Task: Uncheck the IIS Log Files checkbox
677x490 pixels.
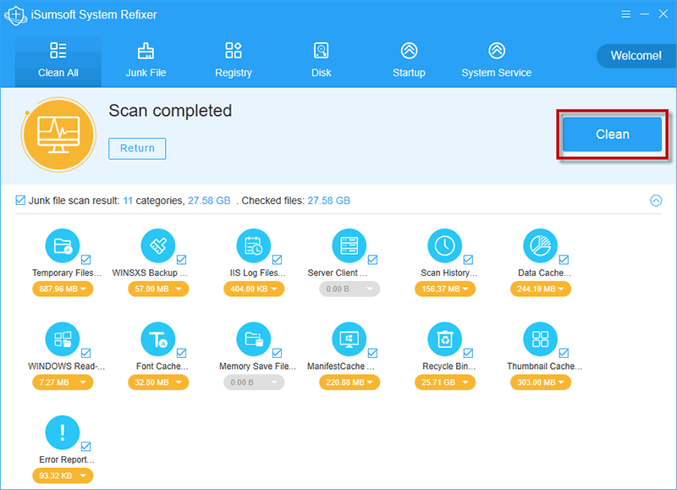Action: pos(278,260)
